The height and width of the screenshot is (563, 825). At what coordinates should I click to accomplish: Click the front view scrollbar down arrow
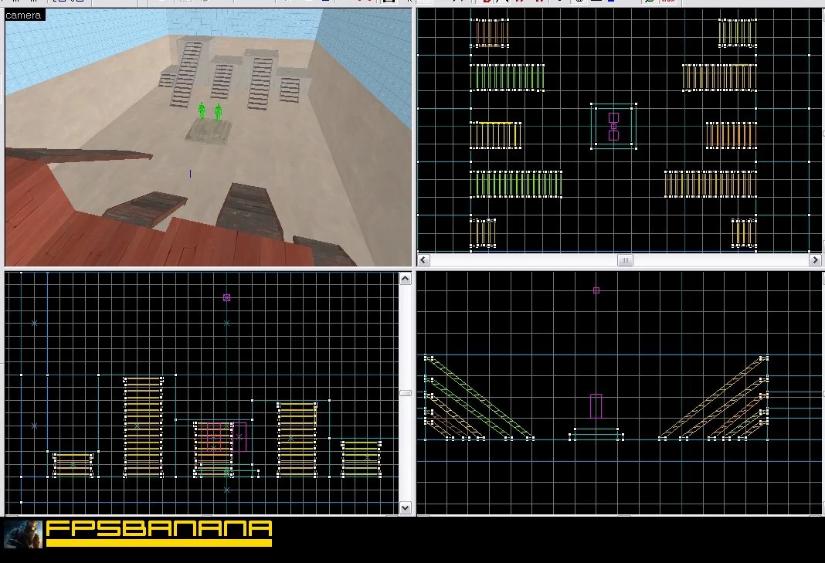405,507
